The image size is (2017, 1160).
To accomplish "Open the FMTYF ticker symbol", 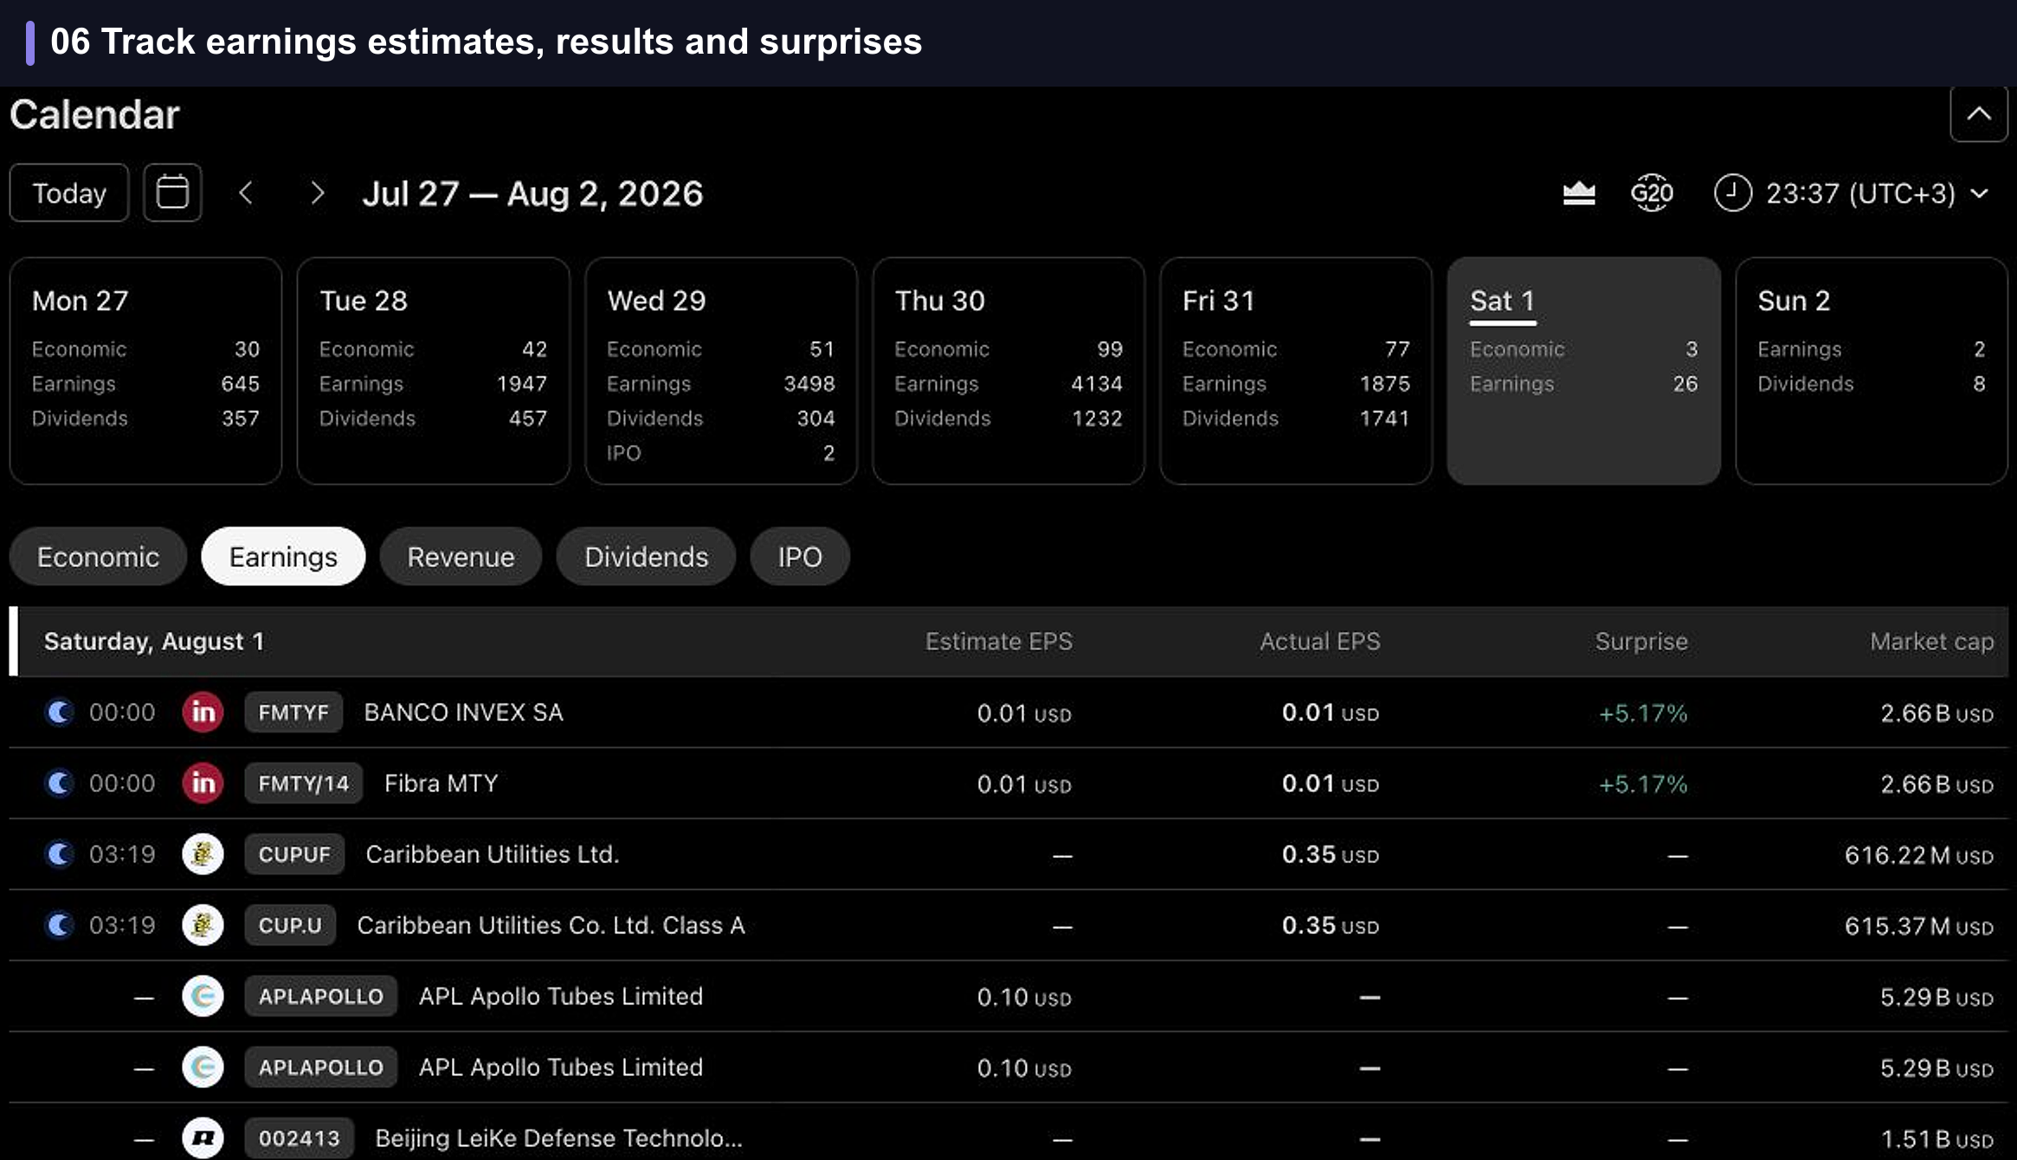I will click(x=293, y=712).
